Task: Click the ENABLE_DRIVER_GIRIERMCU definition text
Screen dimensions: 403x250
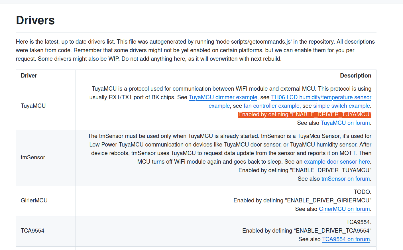Action: [302, 201]
